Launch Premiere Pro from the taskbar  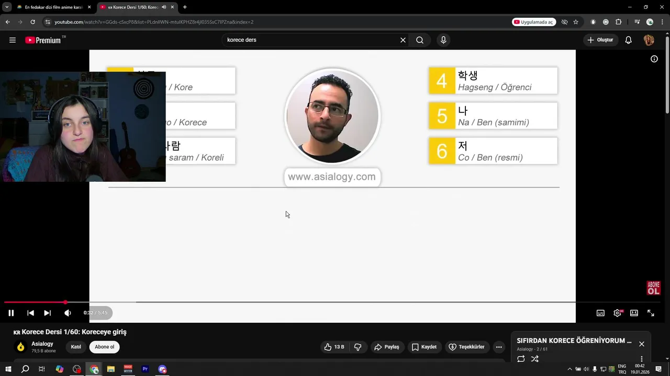pyautogui.click(x=145, y=369)
